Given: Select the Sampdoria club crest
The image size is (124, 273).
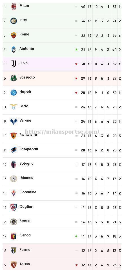Looking at the screenshot, I should click(x=14, y=150).
